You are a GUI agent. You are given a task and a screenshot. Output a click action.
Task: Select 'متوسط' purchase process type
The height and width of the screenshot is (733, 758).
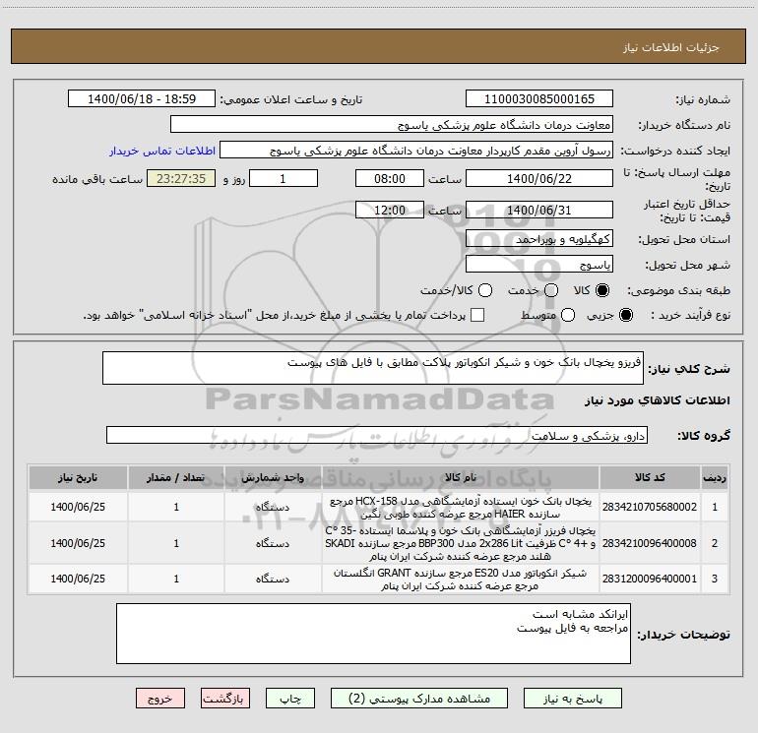point(550,315)
